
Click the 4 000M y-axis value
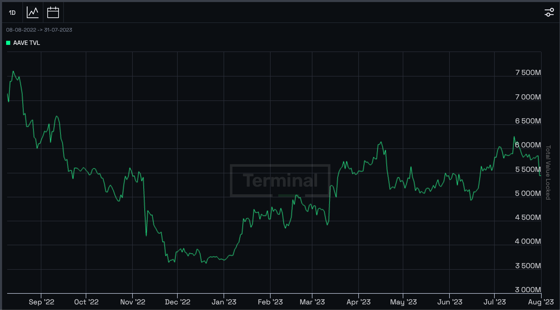[528, 241]
